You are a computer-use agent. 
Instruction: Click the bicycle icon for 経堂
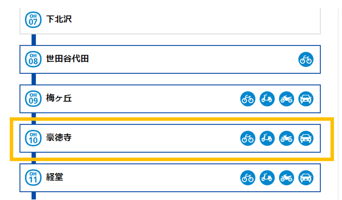pyautogui.click(x=248, y=178)
